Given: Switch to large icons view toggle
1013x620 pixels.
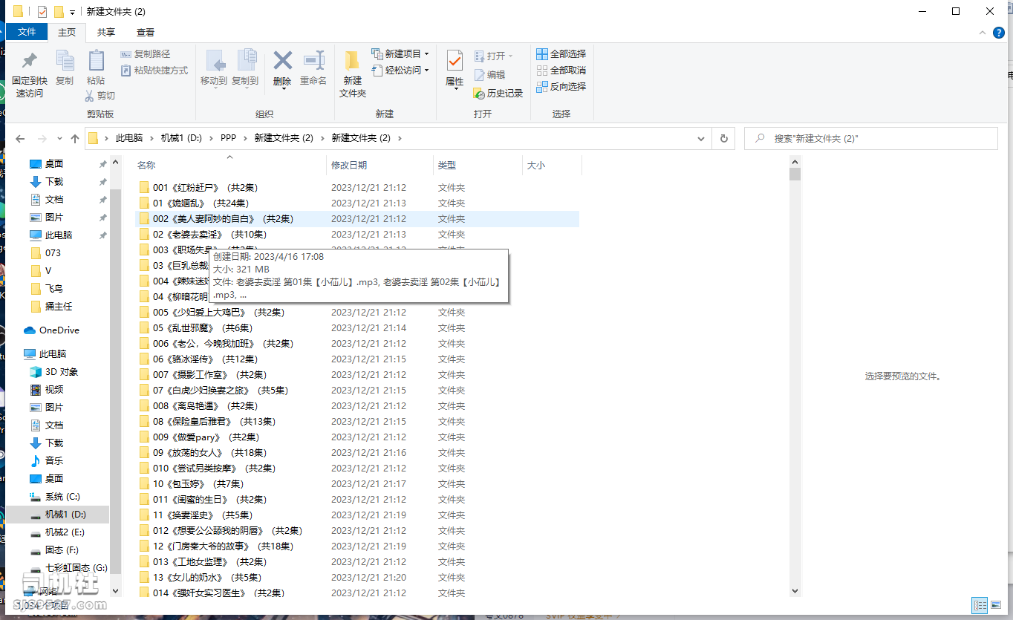Looking at the screenshot, I should coord(995,605).
